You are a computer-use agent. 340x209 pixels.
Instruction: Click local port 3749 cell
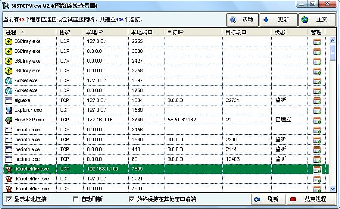pyautogui.click(x=137, y=120)
